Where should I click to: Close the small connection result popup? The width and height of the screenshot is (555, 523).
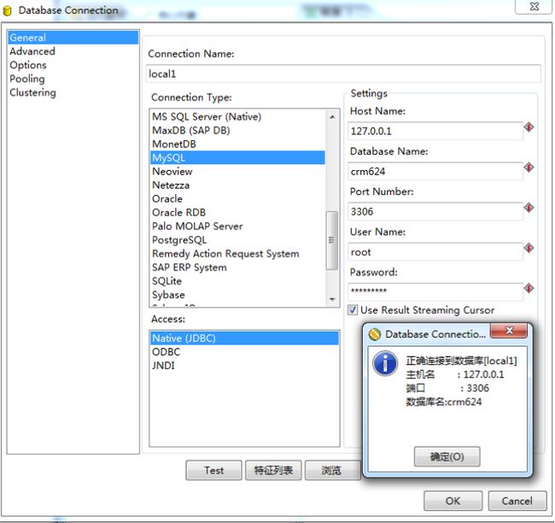pos(509,331)
